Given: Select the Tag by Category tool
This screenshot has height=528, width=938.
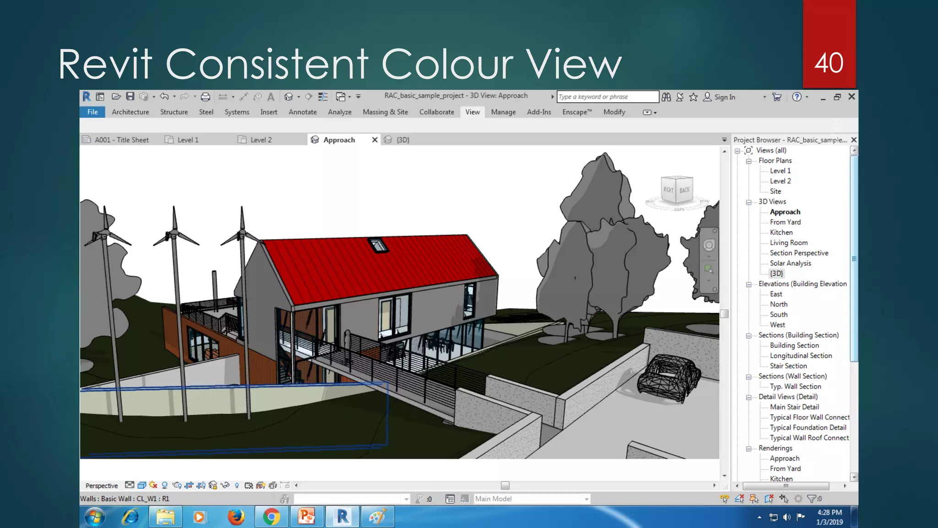Looking at the screenshot, I should coord(257,97).
